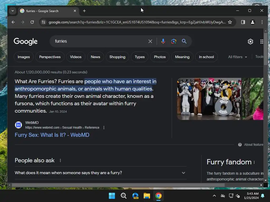
Task: Click the Tools button
Action: [x=259, y=57]
